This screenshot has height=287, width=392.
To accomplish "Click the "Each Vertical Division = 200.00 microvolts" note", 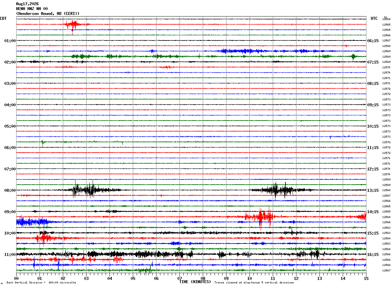I will click(x=41, y=282).
